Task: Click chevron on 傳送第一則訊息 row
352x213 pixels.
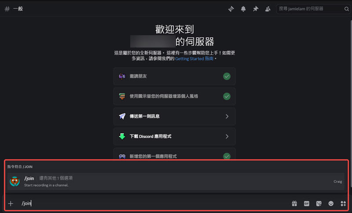Action: point(227,116)
